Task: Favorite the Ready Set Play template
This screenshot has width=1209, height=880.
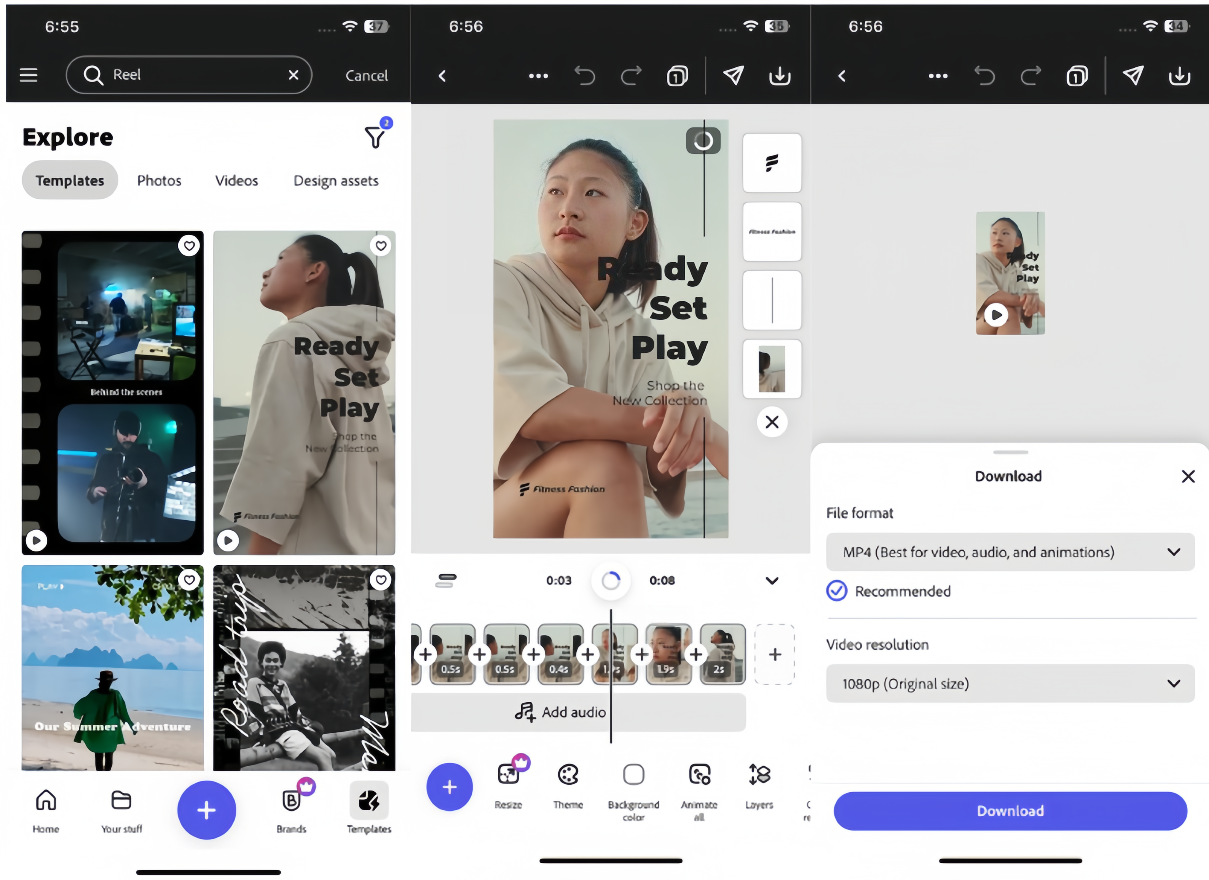Action: tap(381, 246)
